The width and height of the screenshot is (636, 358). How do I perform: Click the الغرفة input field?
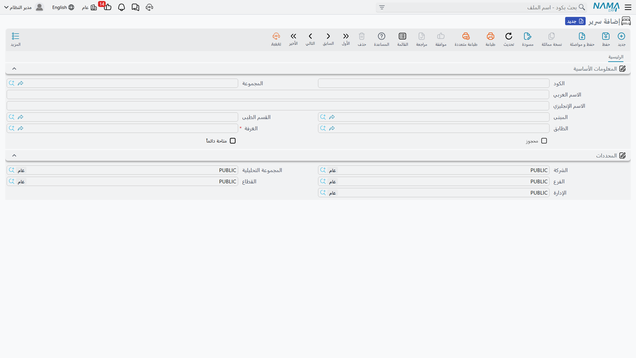[122, 128]
